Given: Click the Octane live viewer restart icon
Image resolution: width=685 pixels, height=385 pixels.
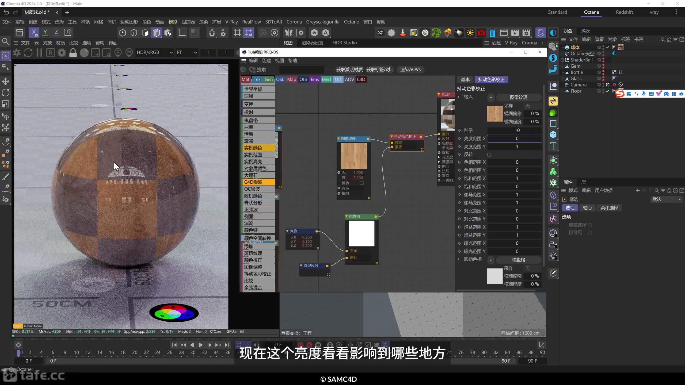Looking at the screenshot, I should pos(28,53).
